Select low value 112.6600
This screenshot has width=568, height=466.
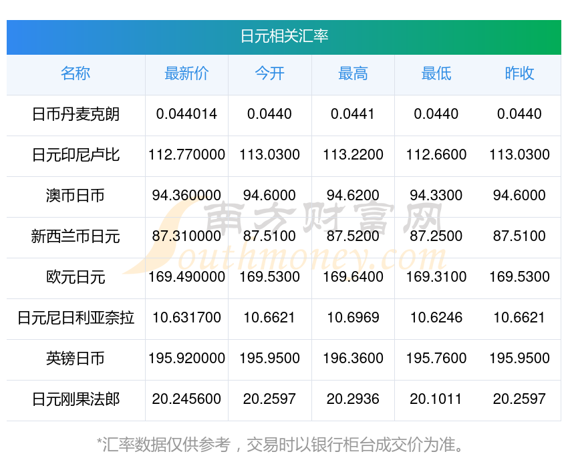[436, 155]
